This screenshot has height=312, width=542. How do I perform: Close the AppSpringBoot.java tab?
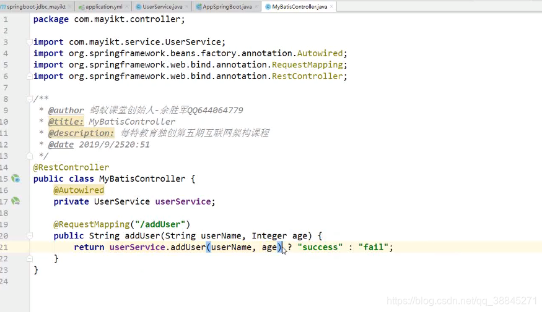pyautogui.click(x=256, y=7)
